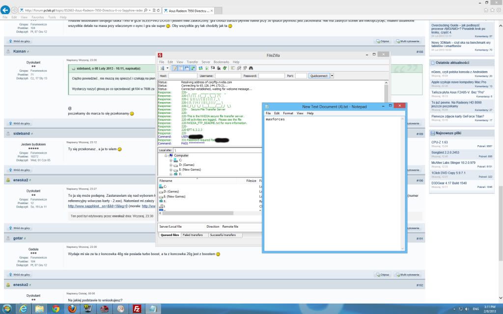Open the Transfer menu in FileZilla
The height and width of the screenshot is (314, 503).
coord(192,62)
